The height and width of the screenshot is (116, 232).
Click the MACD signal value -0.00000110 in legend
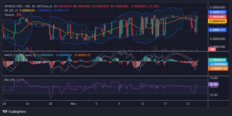82,55
